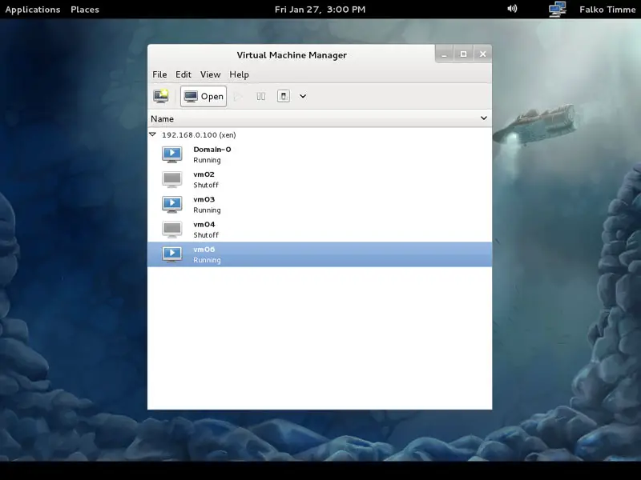641x480 pixels.
Task: Open the Places menu in top panel
Action: click(85, 10)
